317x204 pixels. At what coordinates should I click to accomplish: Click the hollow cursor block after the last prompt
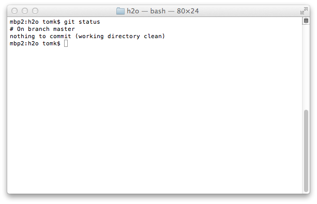66,43
